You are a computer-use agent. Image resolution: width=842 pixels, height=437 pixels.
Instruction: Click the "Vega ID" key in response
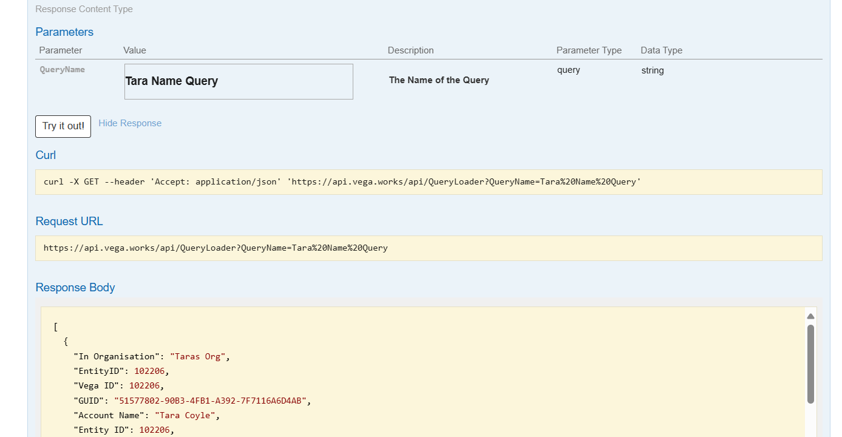tap(97, 386)
